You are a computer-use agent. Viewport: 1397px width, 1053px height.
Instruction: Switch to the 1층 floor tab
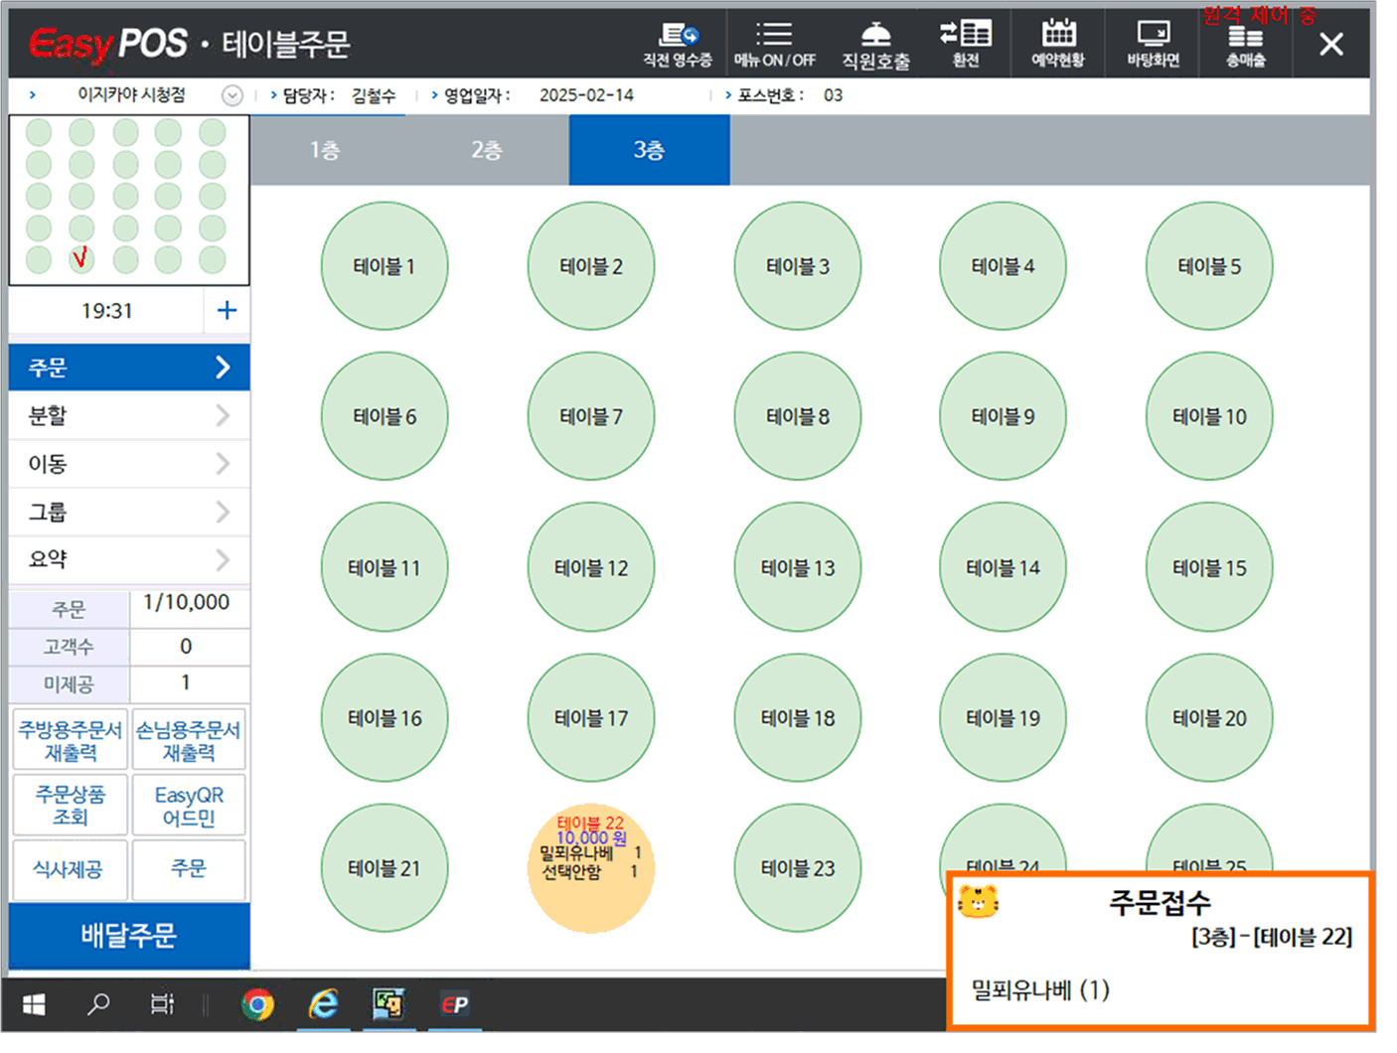[x=325, y=150]
